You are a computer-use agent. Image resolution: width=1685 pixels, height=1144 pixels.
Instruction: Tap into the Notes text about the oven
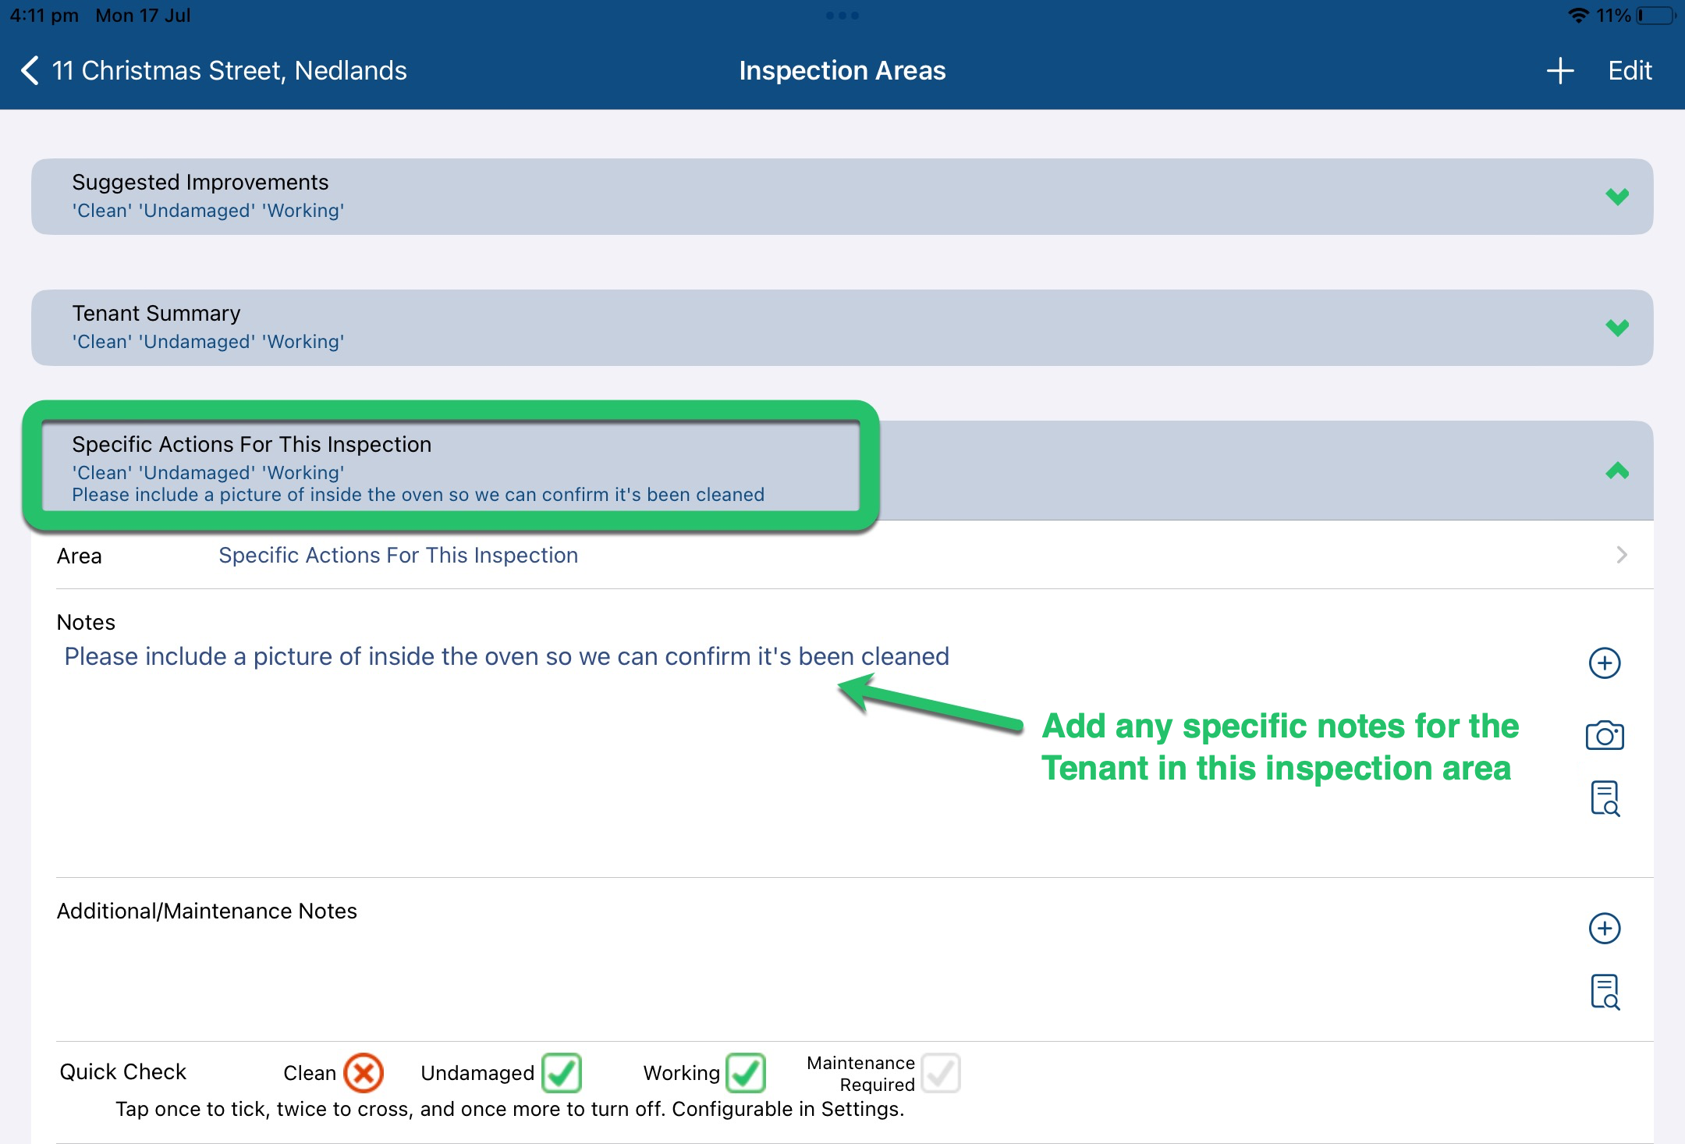click(506, 656)
